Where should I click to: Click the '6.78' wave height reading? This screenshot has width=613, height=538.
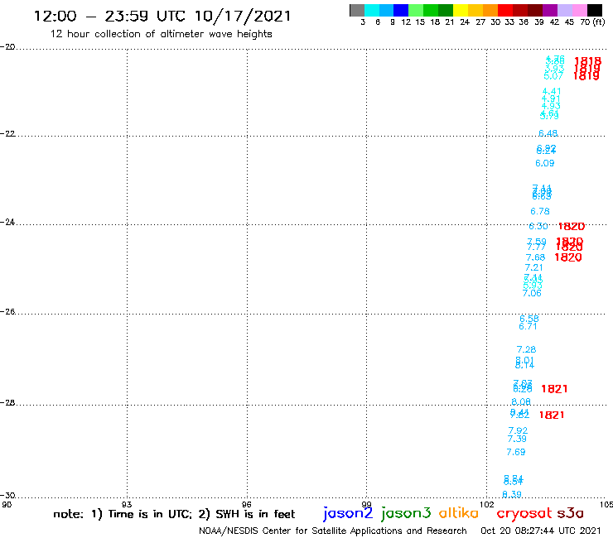tap(540, 211)
